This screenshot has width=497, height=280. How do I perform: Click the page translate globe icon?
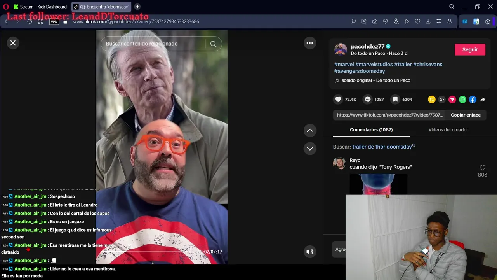point(396,21)
